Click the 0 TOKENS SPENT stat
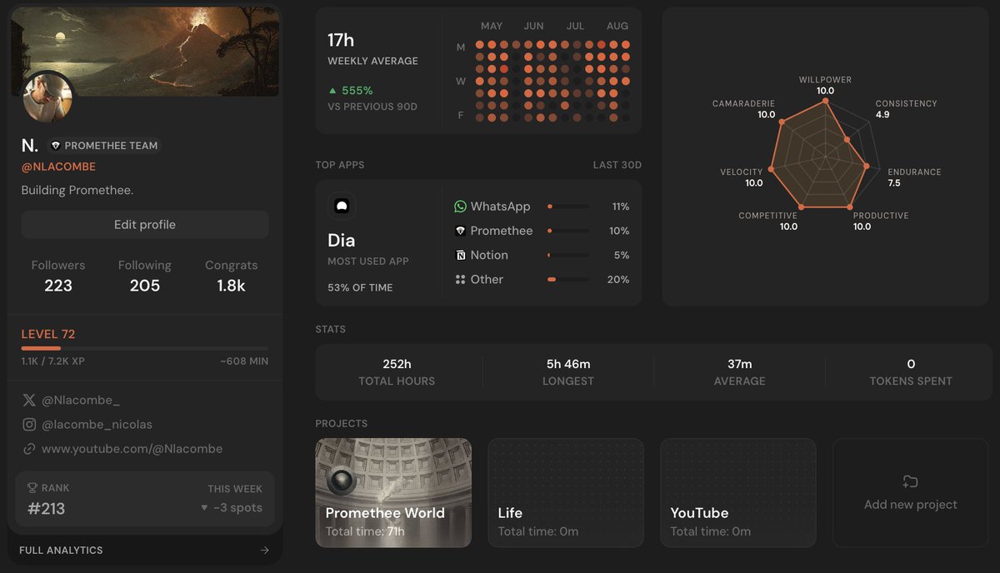Screen dimensions: 1000x573 click(911, 372)
